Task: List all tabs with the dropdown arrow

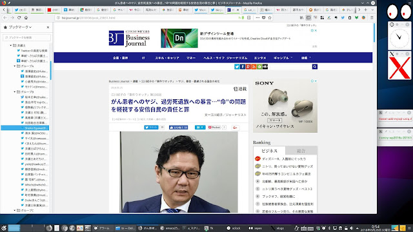Action: click(x=372, y=10)
